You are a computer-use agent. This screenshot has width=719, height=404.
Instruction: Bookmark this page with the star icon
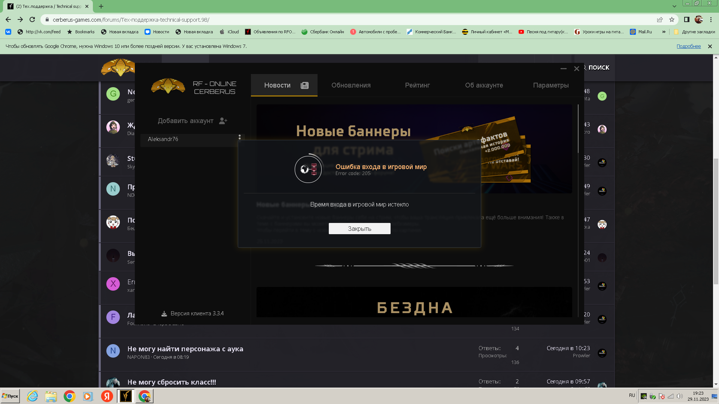[672, 19]
